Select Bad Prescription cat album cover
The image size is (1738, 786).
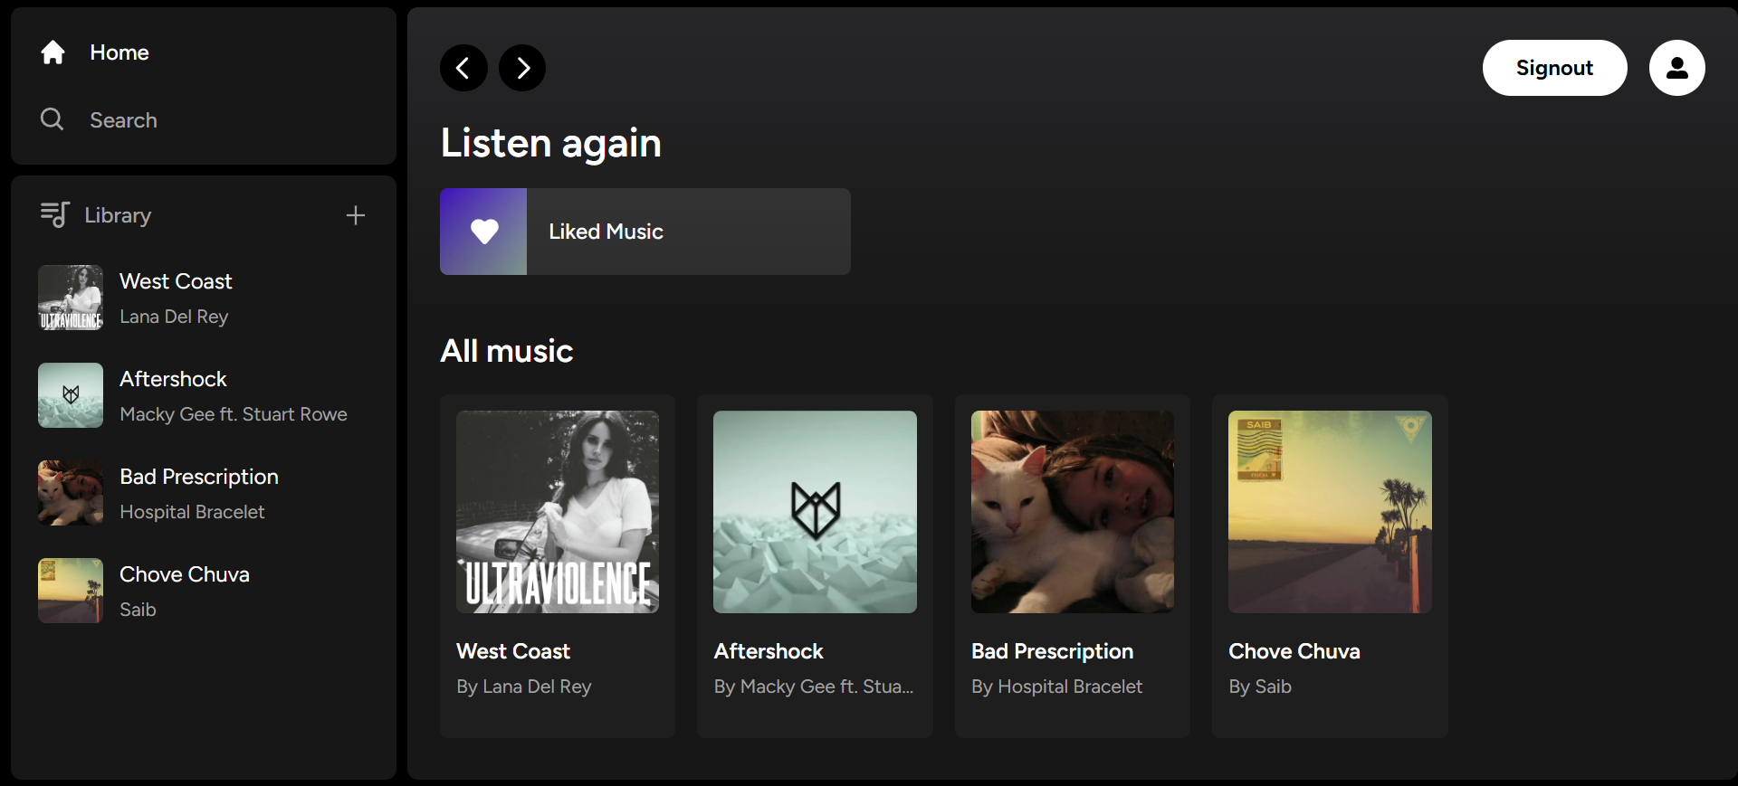(1073, 512)
